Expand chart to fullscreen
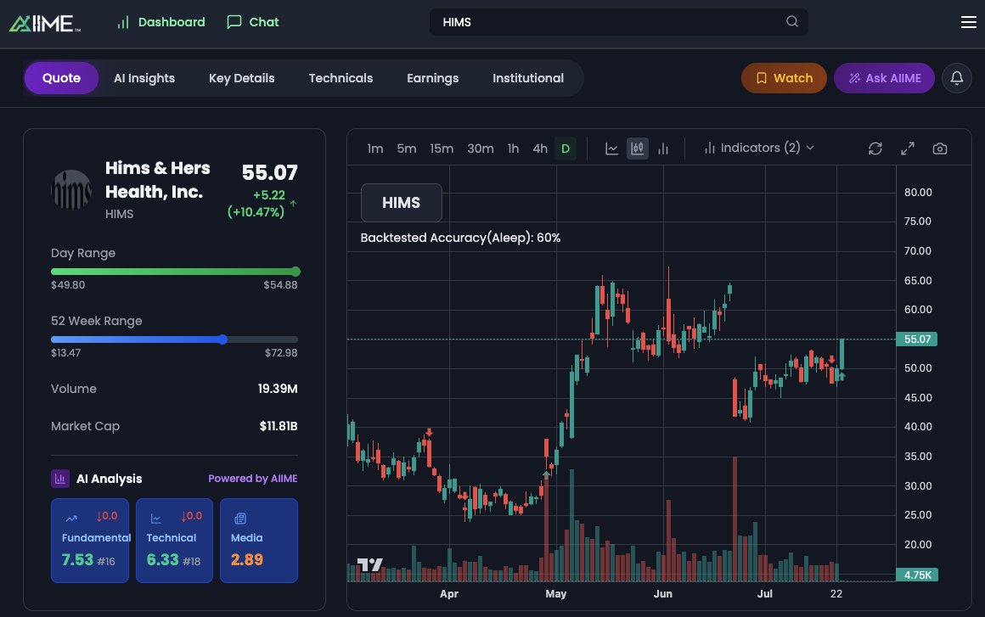 click(x=908, y=149)
